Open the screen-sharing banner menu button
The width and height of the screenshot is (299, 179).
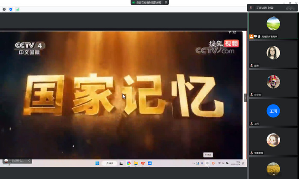pyautogui.click(x=166, y=3)
